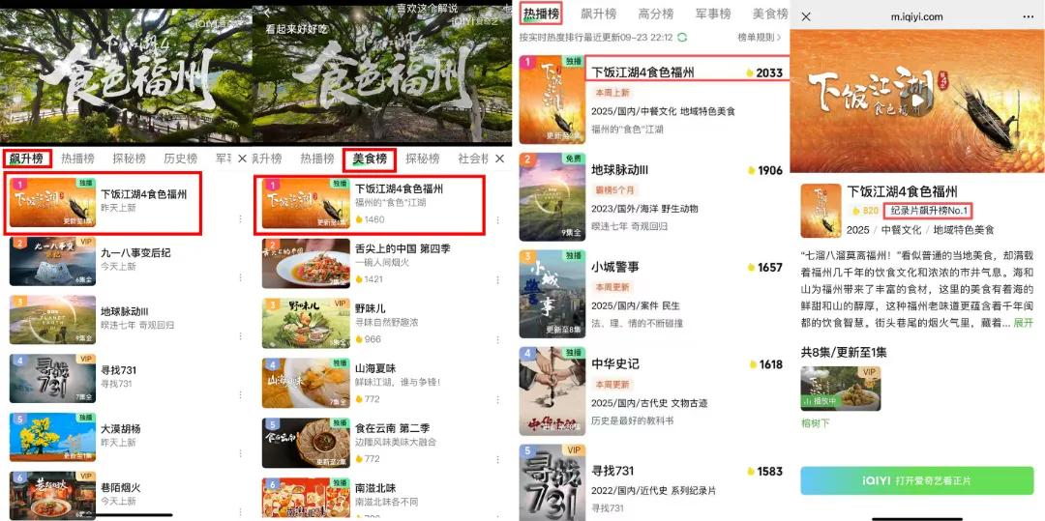
Task: Select the 榕树下 episode thumbnail
Action: [x=841, y=389]
